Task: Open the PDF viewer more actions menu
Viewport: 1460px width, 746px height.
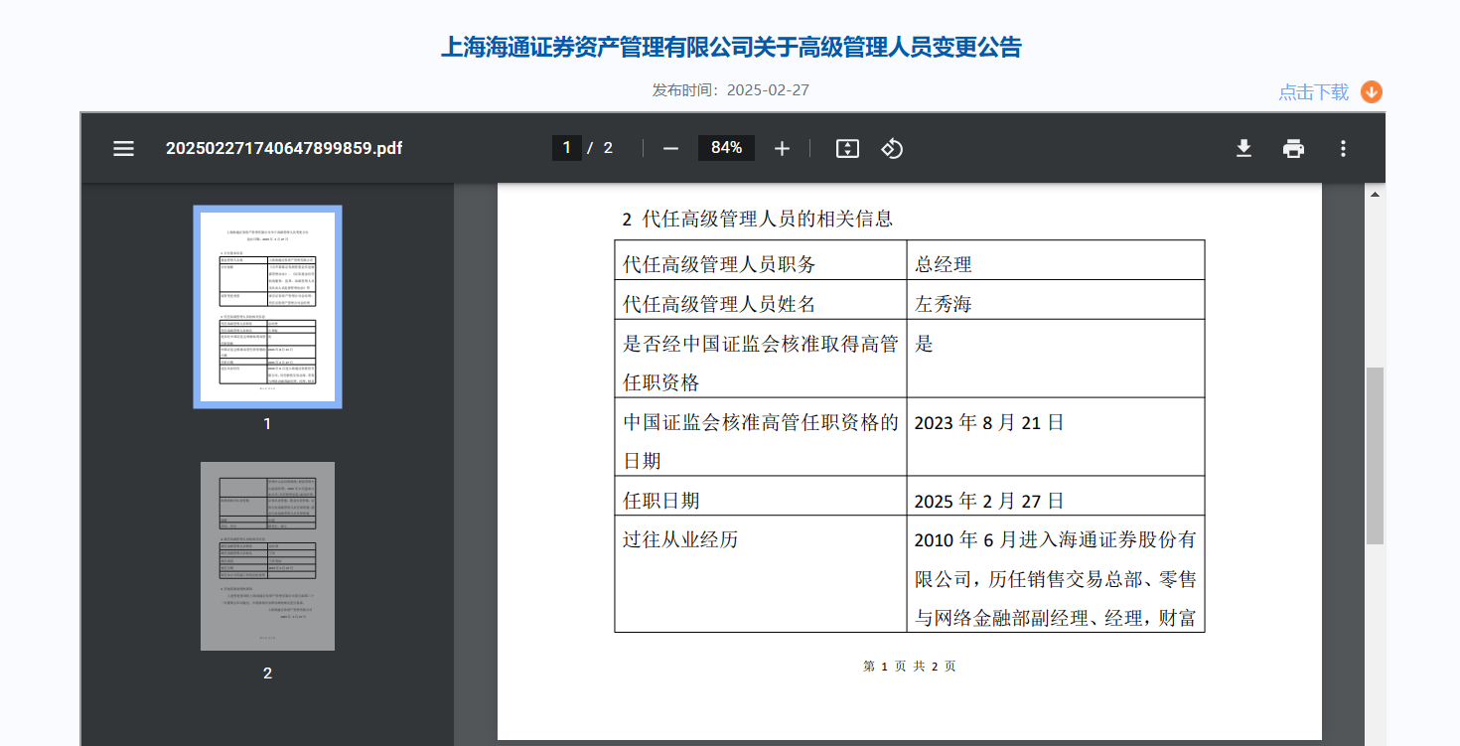Action: click(1343, 148)
